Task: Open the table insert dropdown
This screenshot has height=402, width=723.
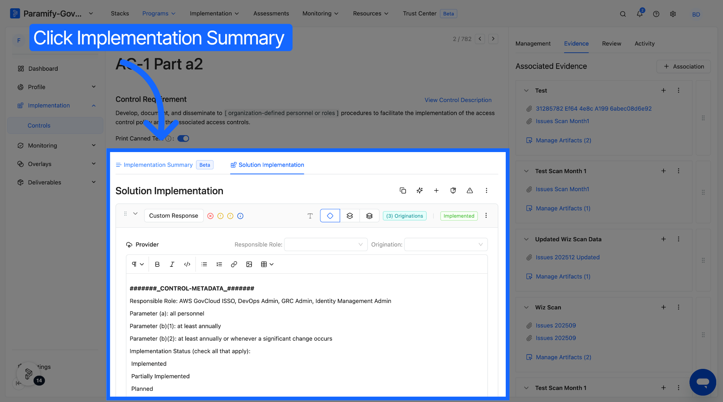Action: (267, 264)
